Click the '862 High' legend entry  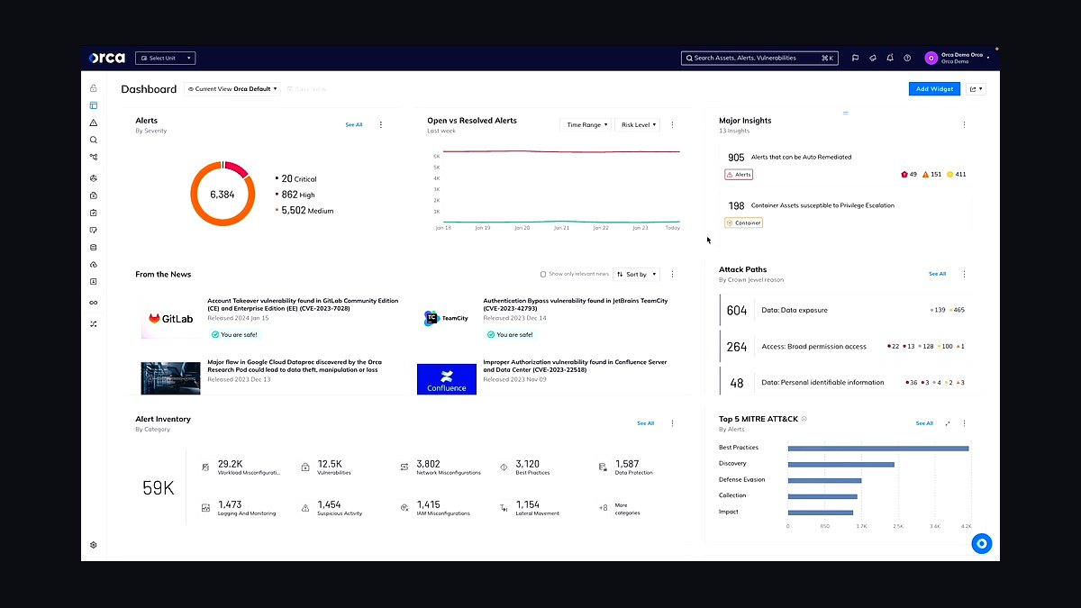[295, 195]
